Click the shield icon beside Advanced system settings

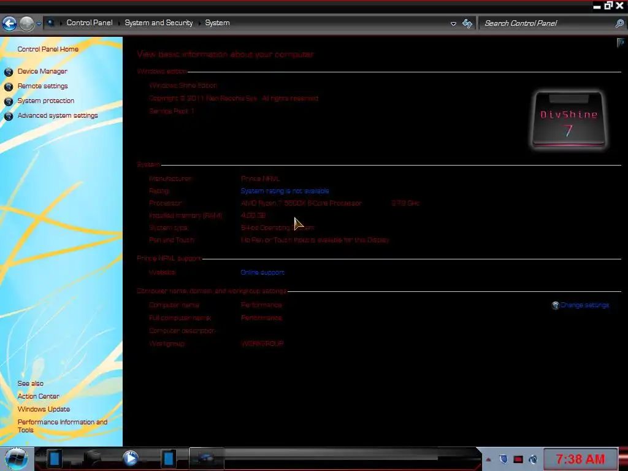[x=9, y=116]
